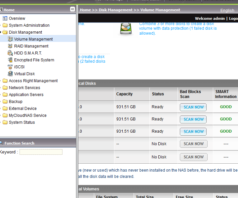Click the iSCSI icon in sidebar
This screenshot has height=198, width=238.
point(10,67)
